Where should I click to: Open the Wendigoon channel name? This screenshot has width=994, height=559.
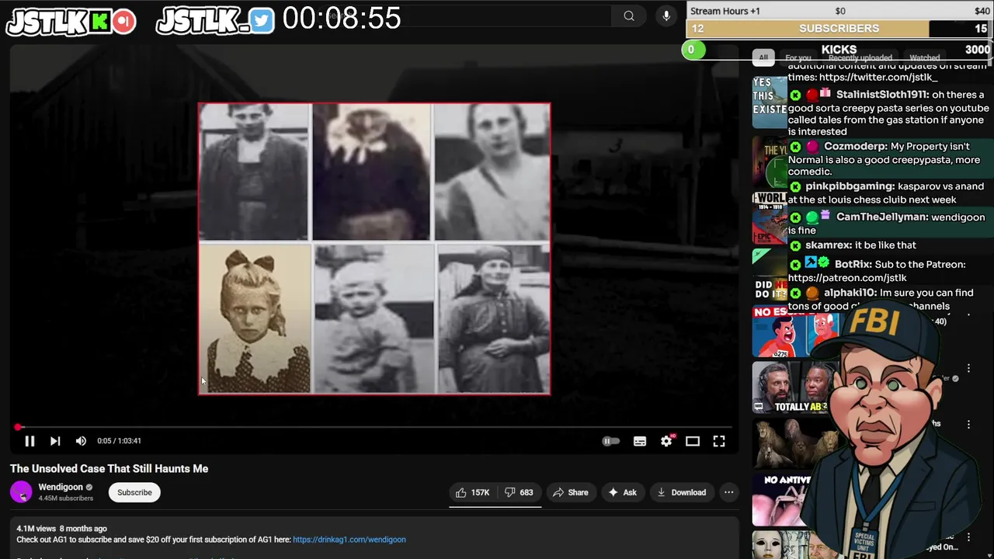tap(61, 487)
